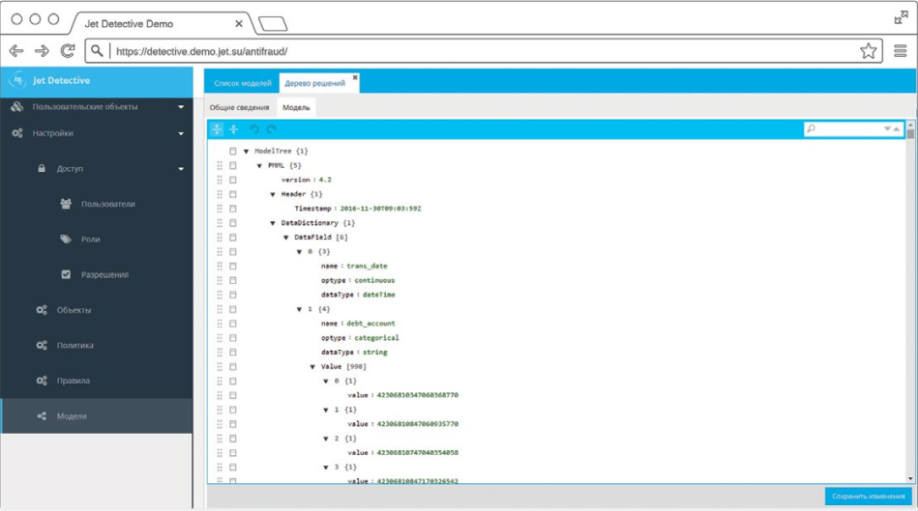Image resolution: width=918 pixels, height=511 pixels.
Task: Click the browser back arrow
Action: click(15, 51)
